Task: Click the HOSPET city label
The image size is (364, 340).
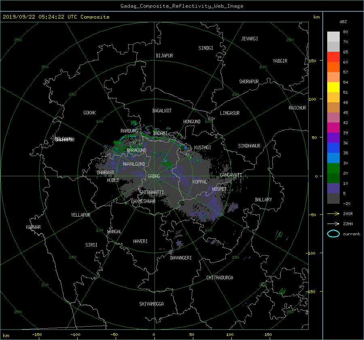Action: tap(219, 189)
